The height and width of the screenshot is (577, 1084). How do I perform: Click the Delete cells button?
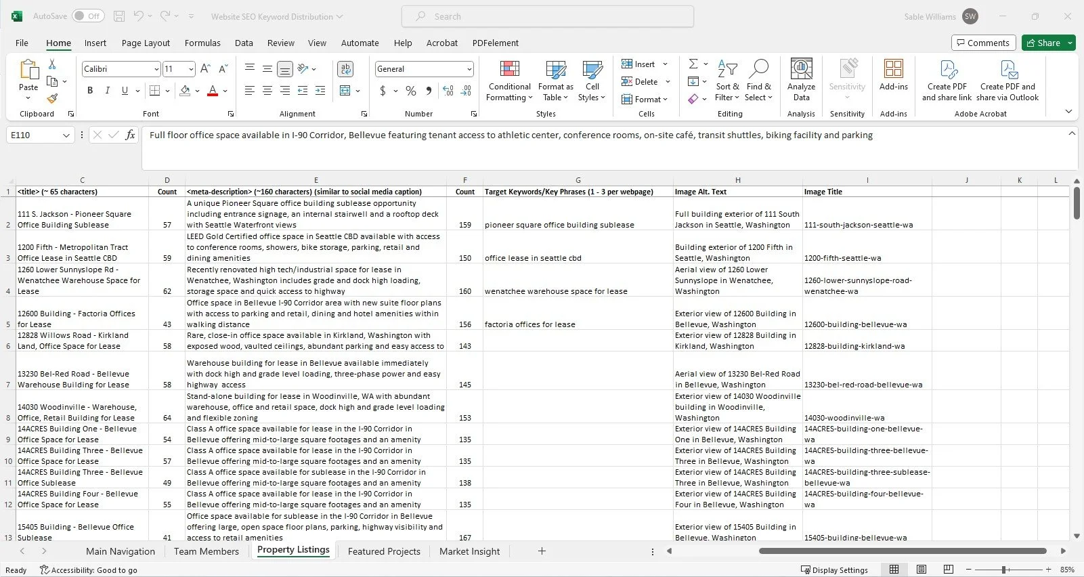click(640, 82)
